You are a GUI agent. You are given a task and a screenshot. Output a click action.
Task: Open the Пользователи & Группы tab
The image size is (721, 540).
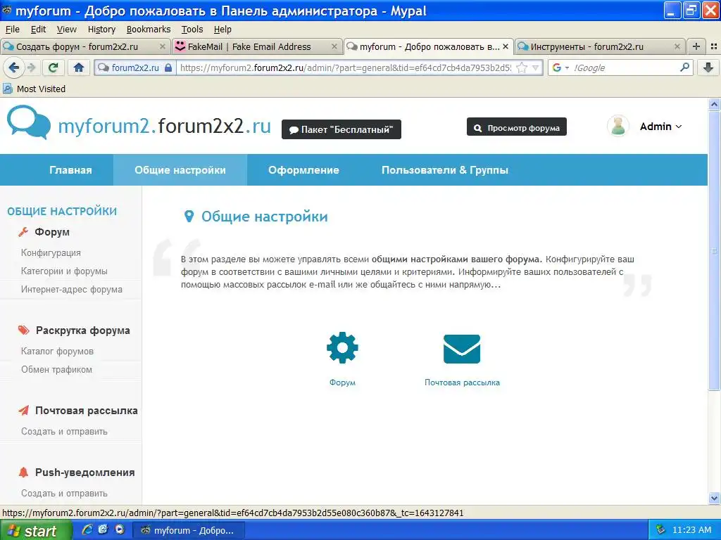(x=445, y=170)
